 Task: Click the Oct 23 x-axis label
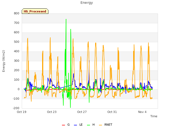pos(52,112)
